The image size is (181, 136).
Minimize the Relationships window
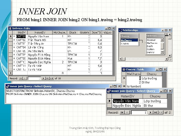click(163, 30)
